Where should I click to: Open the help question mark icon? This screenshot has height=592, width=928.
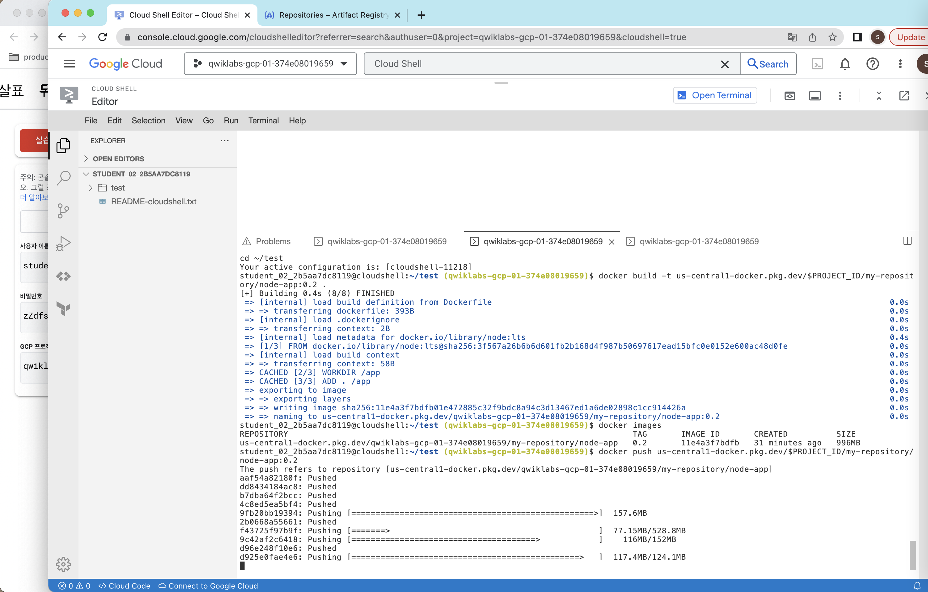(x=872, y=64)
